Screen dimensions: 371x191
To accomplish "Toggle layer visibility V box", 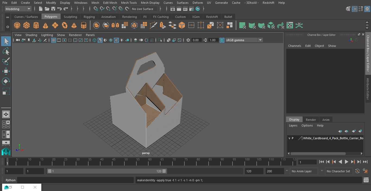I will (x=289, y=138).
